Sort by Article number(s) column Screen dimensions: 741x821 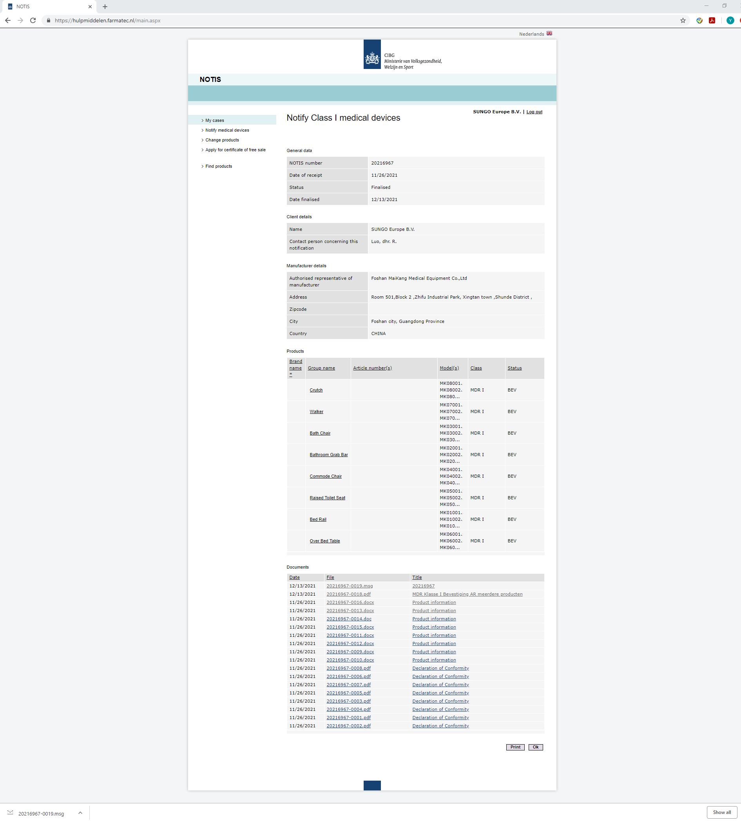373,368
